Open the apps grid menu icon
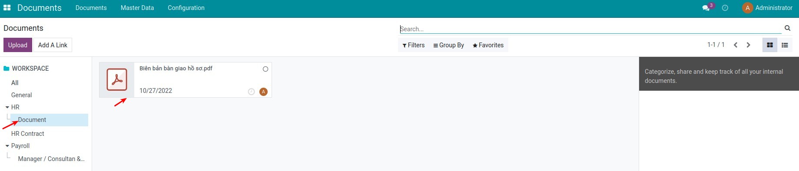This screenshot has width=799, height=171. 7,8
